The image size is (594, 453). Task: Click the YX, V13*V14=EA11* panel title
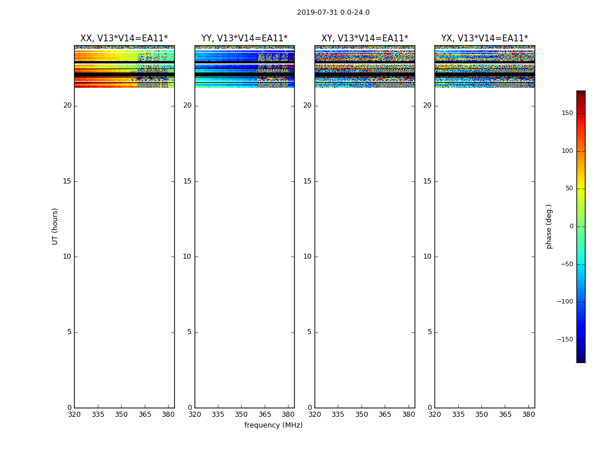[x=484, y=39]
